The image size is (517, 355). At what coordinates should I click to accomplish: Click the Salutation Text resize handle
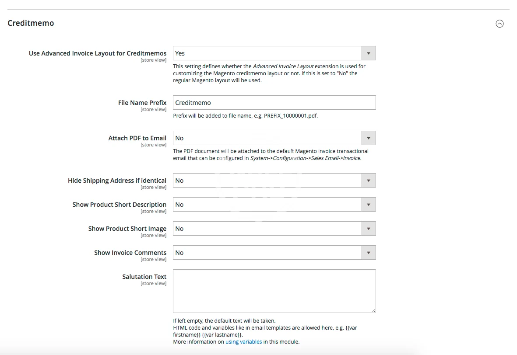(x=373, y=310)
